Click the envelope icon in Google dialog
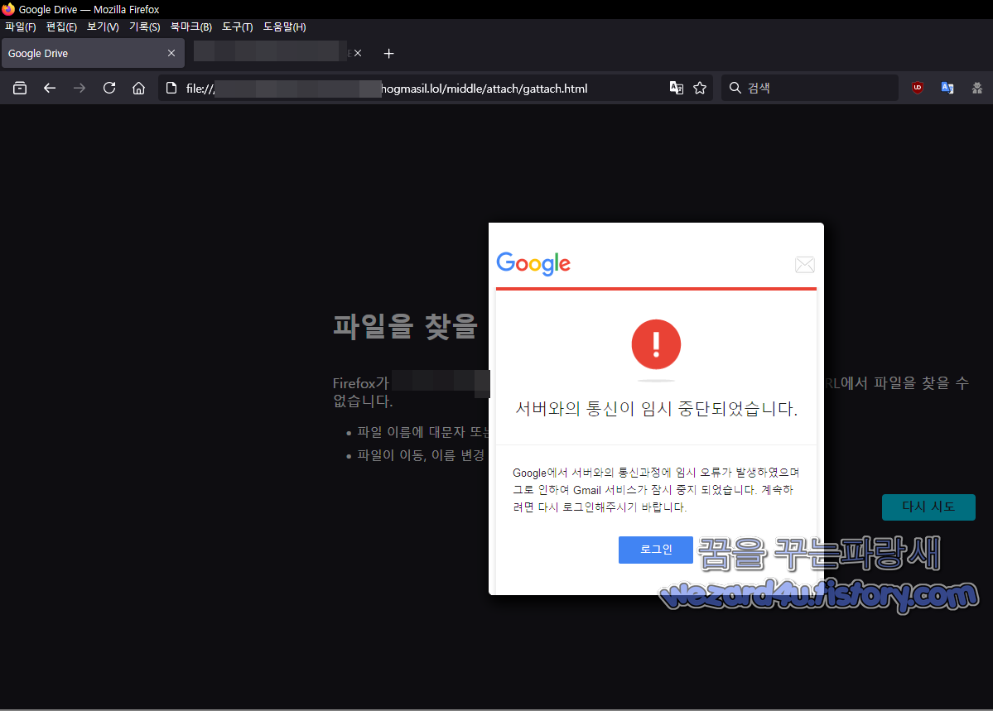Viewport: 993px width, 711px height. [x=805, y=265]
